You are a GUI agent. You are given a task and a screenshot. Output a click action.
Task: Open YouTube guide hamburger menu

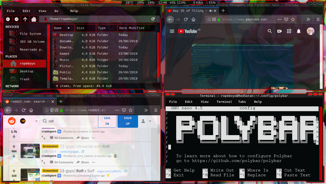(172, 31)
